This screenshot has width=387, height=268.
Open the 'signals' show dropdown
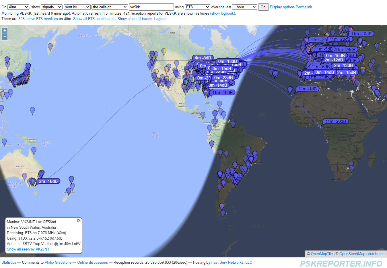click(52, 7)
